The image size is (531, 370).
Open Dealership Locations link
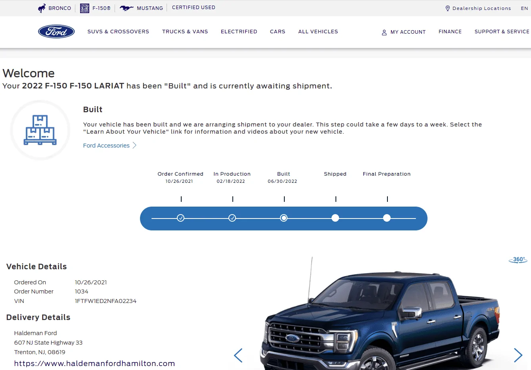[482, 8]
